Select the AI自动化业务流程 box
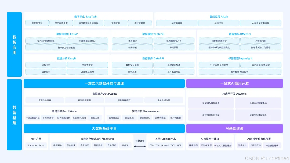This screenshot has height=163, width=290. (260, 23)
